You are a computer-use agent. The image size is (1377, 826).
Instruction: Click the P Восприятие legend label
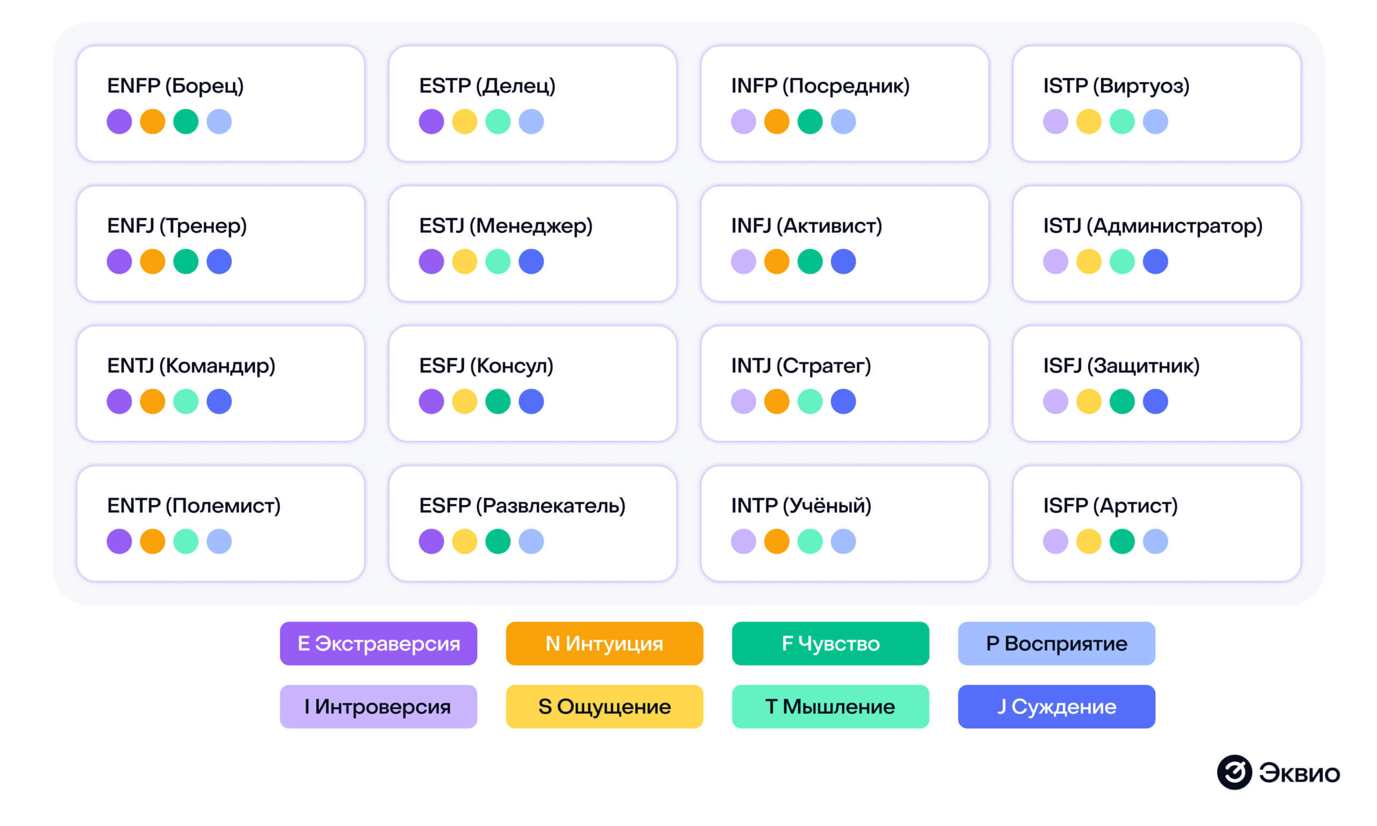1056,644
